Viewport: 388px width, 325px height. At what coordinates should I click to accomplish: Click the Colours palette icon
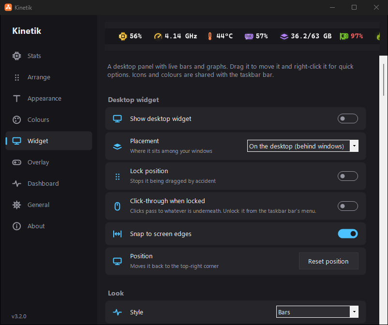[16, 120]
